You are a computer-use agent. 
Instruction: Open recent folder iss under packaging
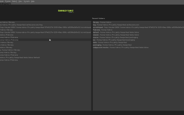(x=138, y=40)
